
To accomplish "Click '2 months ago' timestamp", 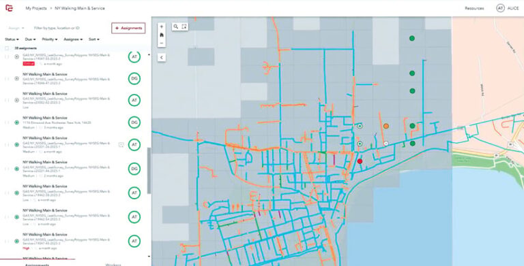I will [x=53, y=176].
